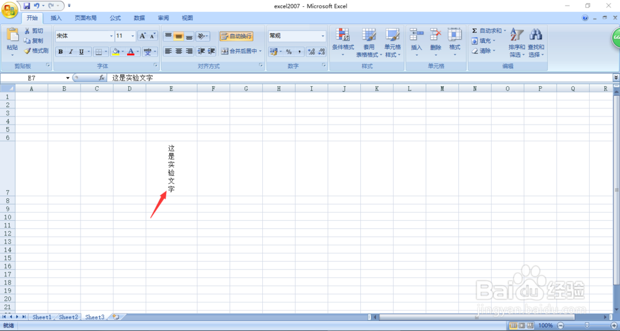This screenshot has width=620, height=331.
Task: Open number format dropdown 常规
Action: (322, 36)
